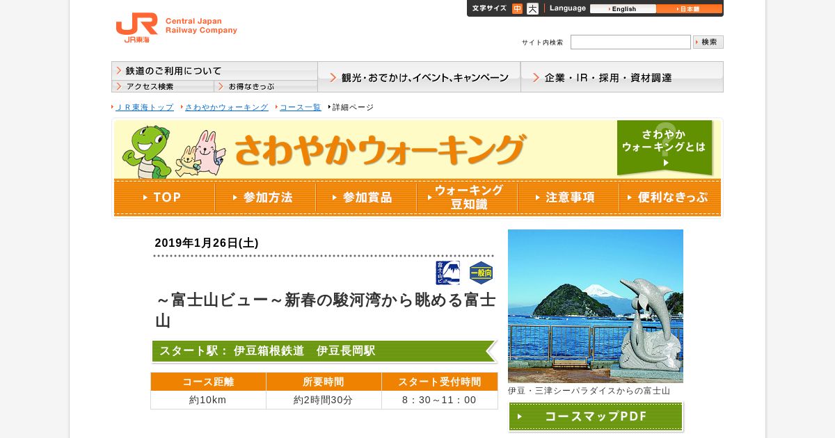
Task: Open 観光・おでかけ、イベント、キャンペーン menu
Action: pos(419,77)
